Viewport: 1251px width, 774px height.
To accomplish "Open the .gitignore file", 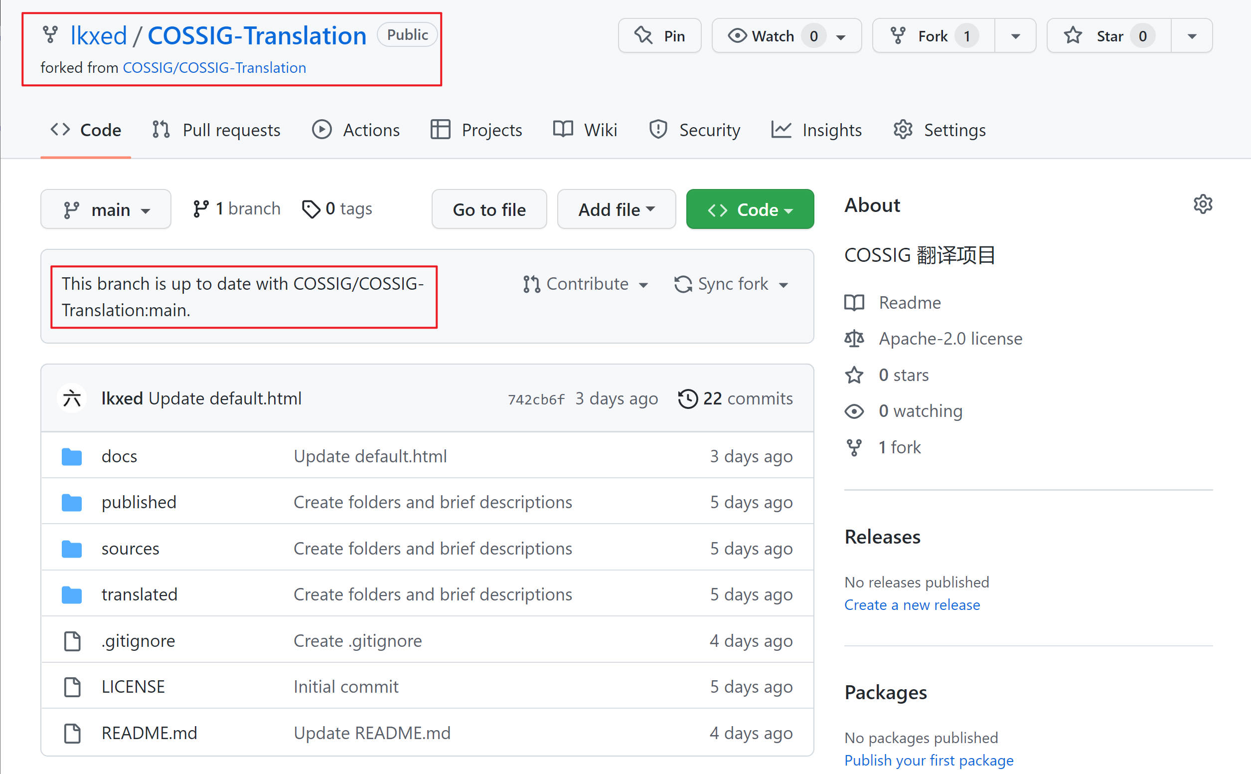I will 138,641.
